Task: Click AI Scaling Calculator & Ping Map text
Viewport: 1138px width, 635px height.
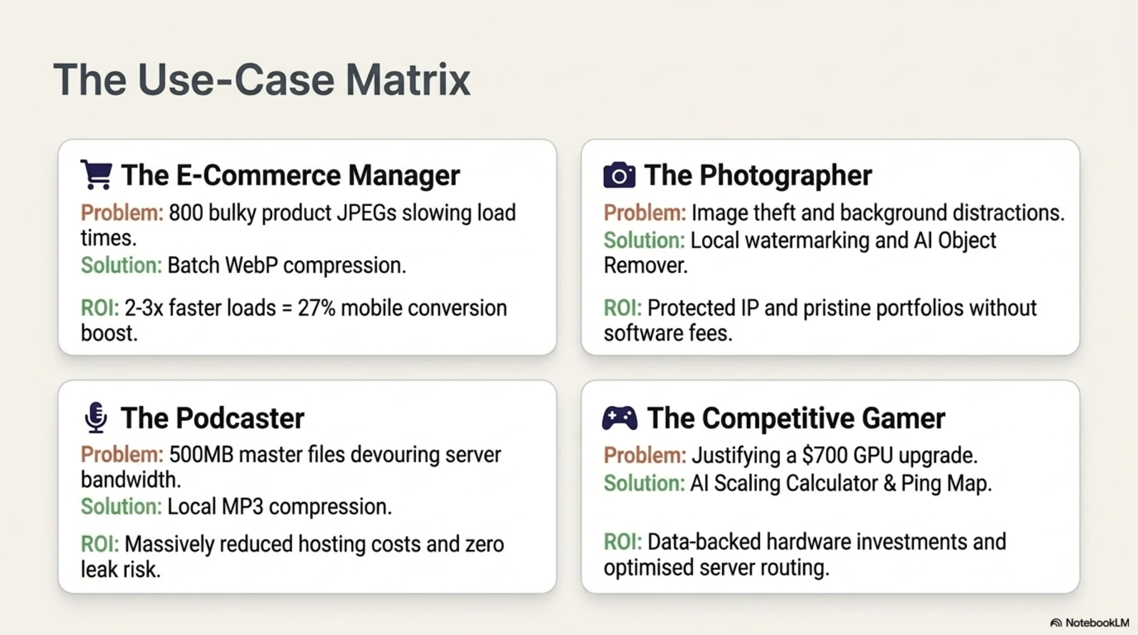Action: click(x=841, y=483)
